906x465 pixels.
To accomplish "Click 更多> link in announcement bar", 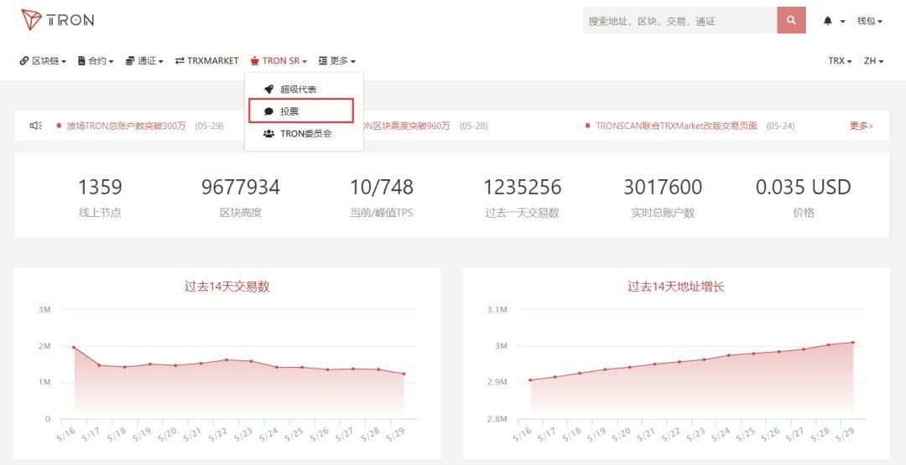I will (861, 126).
